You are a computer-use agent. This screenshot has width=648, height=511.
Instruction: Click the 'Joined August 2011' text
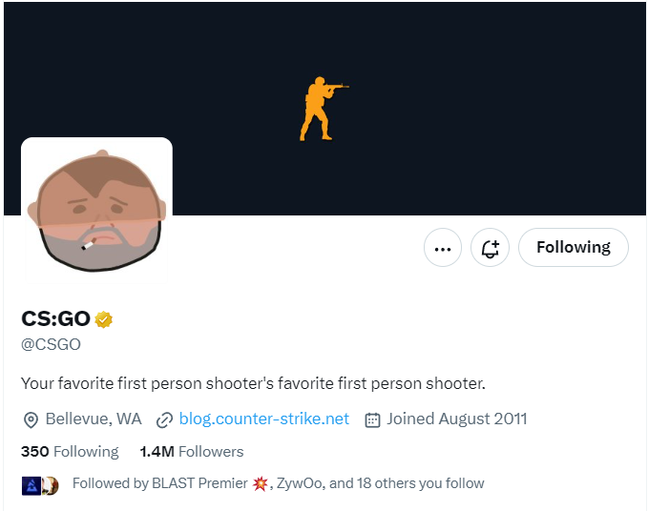[457, 419]
